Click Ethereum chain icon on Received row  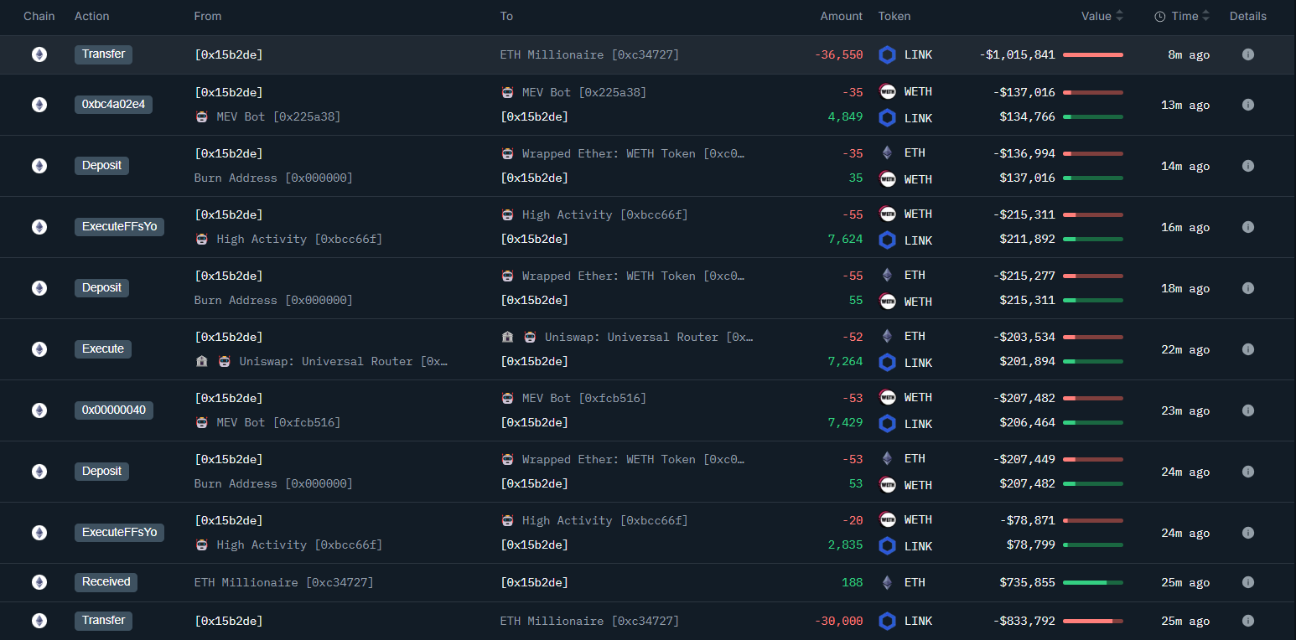pyautogui.click(x=39, y=582)
